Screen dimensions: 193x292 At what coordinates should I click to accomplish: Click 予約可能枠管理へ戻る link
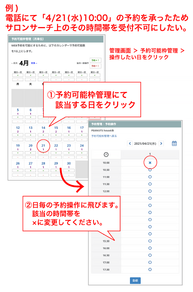tap(104, 136)
